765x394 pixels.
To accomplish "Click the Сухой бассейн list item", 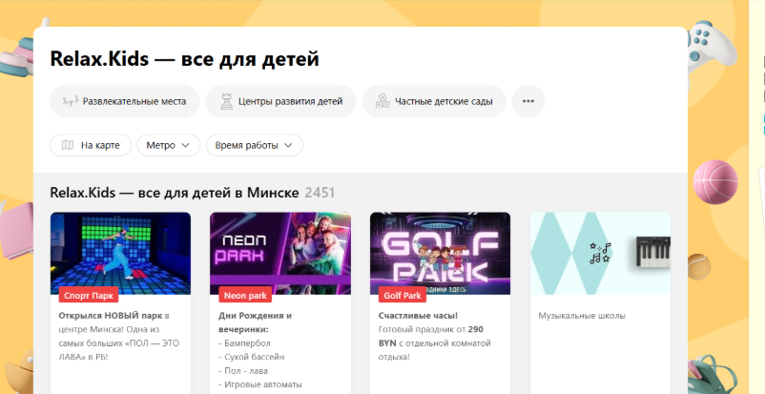I will [251, 357].
